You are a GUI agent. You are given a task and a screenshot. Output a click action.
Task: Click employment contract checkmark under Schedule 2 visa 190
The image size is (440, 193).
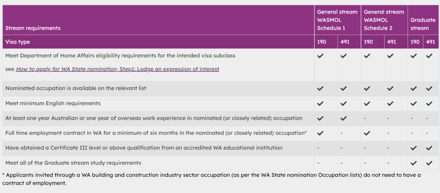pyautogui.click(x=367, y=133)
